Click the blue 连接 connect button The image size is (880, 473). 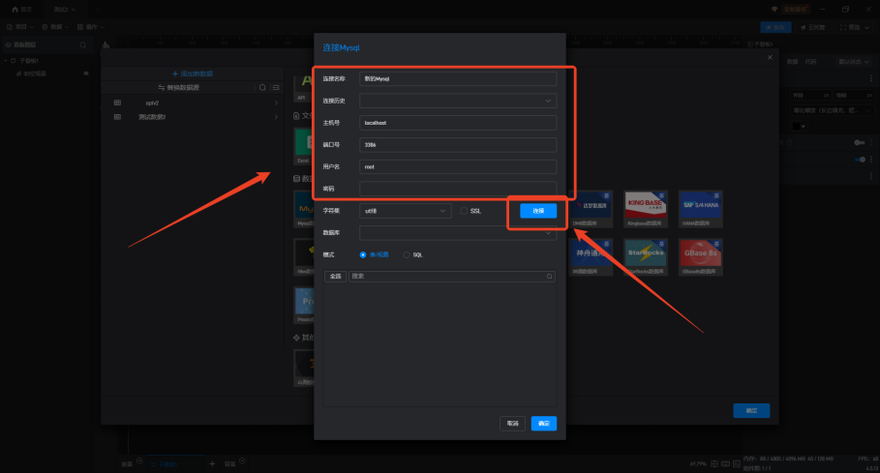(x=538, y=211)
